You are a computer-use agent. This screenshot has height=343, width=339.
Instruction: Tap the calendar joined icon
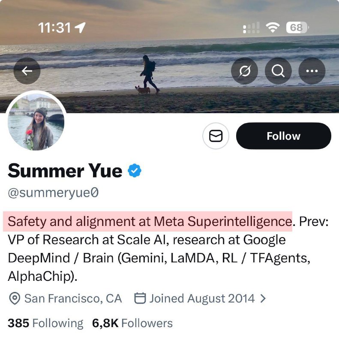coord(140,298)
